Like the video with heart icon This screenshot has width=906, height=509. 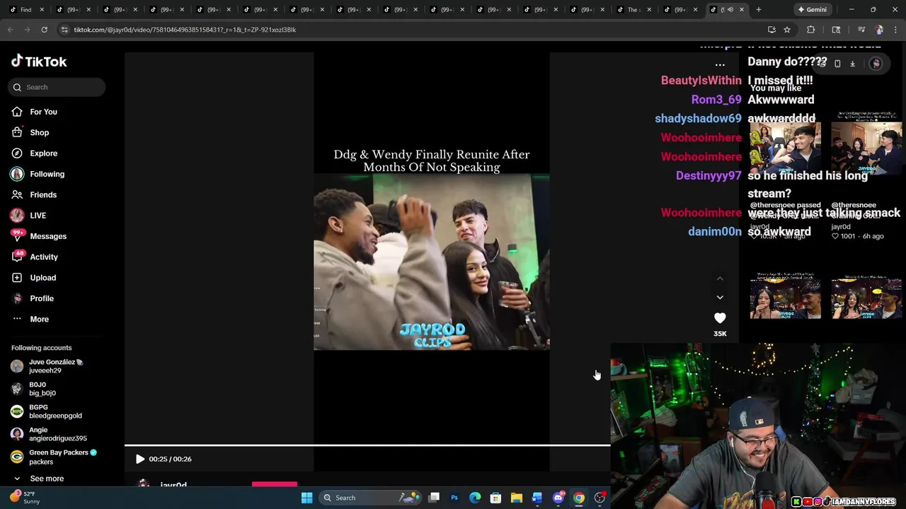720,319
